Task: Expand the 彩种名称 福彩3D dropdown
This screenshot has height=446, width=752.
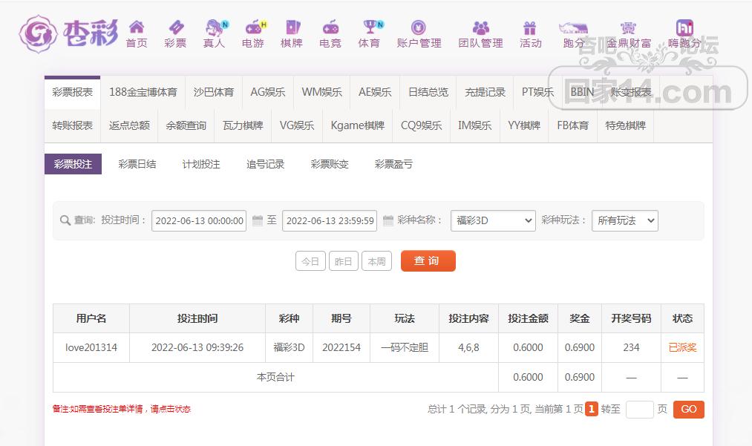Action: point(493,220)
